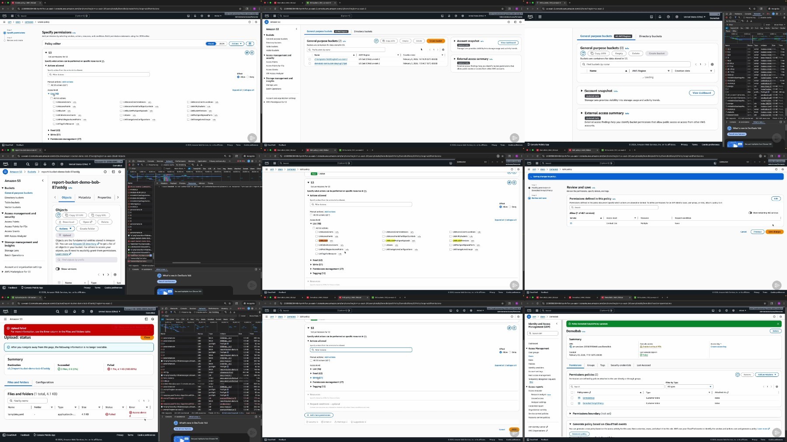Open the Add permissions dropdown on DemoBob page

point(767,375)
